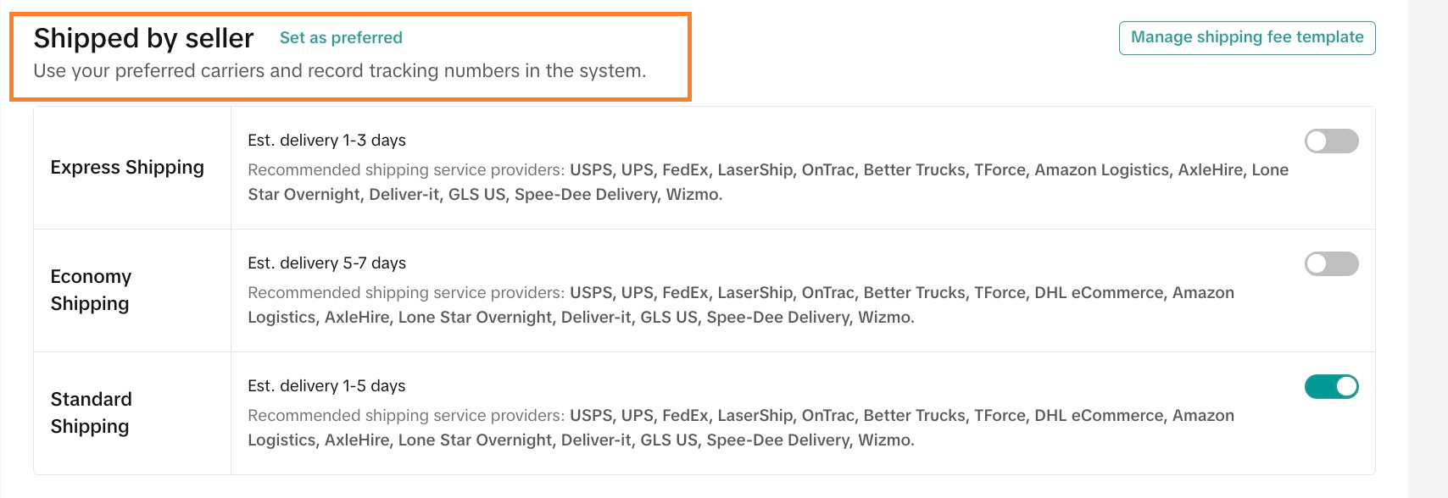Click Economy row's Recommended shipping service providers label
The width and height of the screenshot is (1448, 498).
[x=406, y=293]
